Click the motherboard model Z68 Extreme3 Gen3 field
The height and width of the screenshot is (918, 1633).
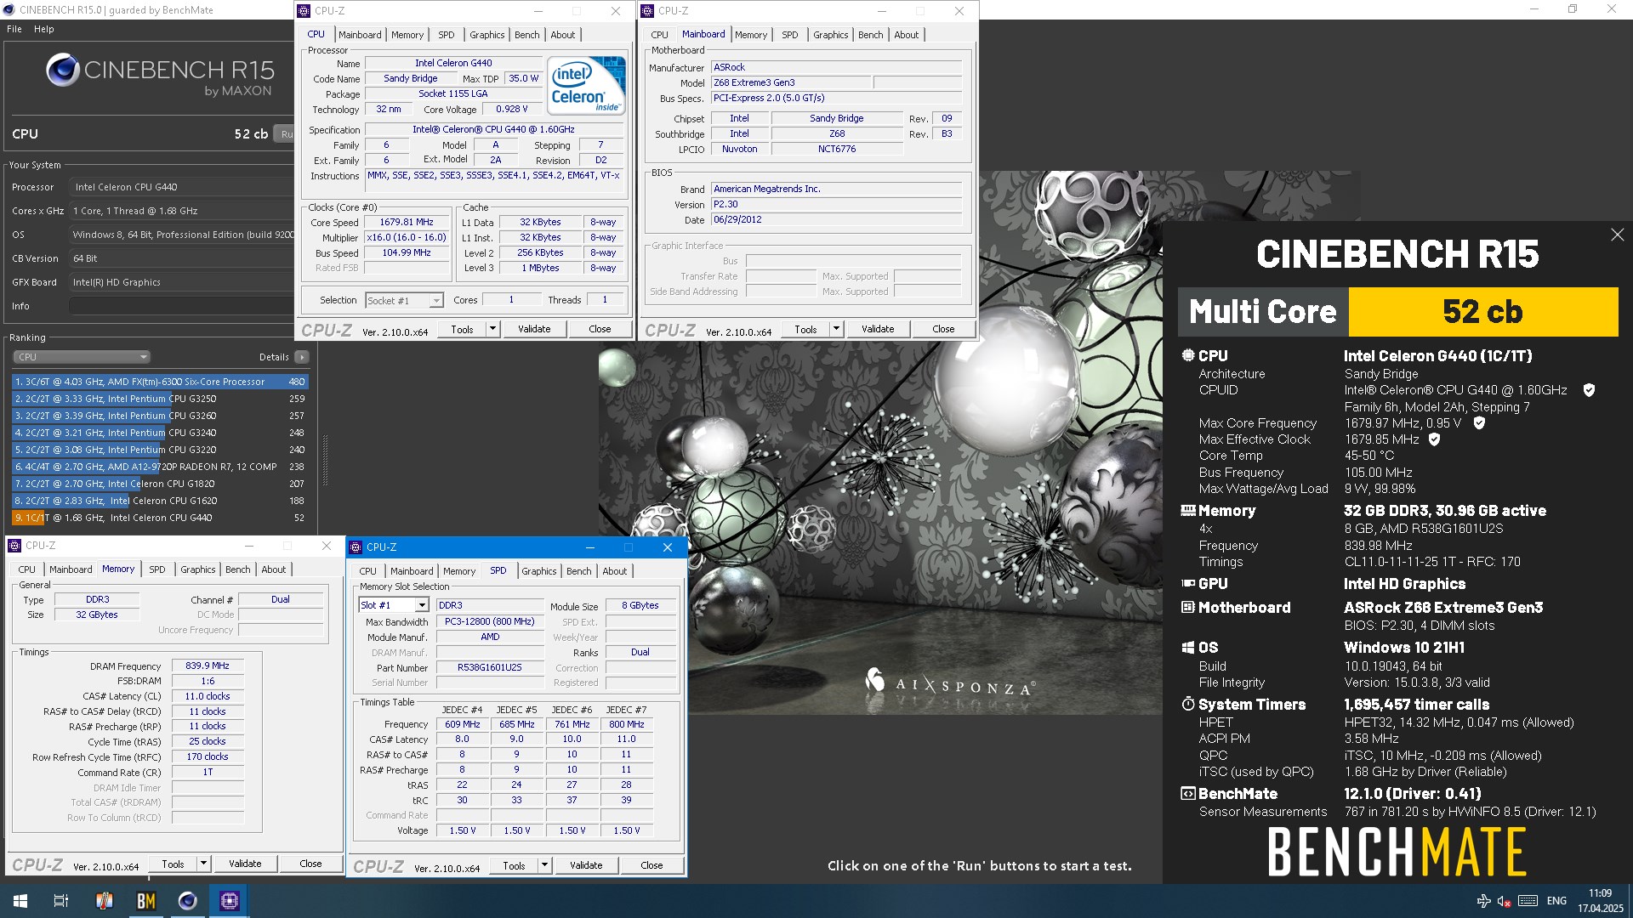[791, 82]
